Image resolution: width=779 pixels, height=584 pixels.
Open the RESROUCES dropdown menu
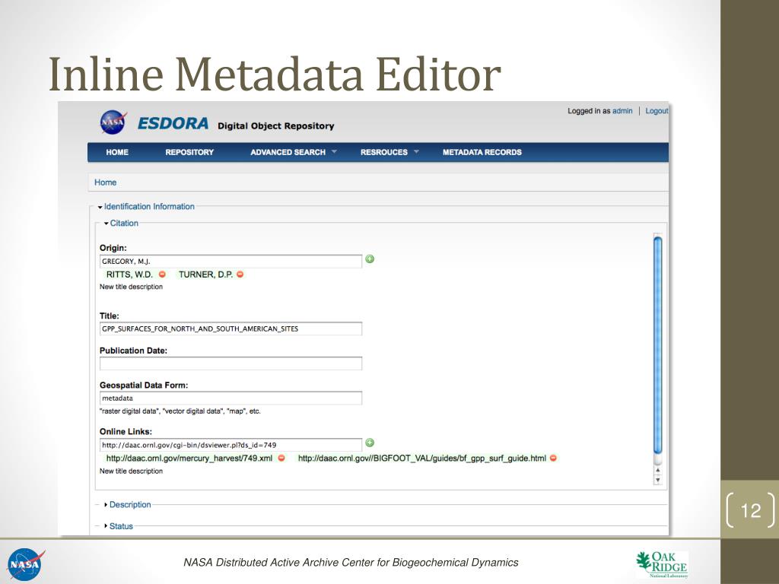tap(389, 152)
